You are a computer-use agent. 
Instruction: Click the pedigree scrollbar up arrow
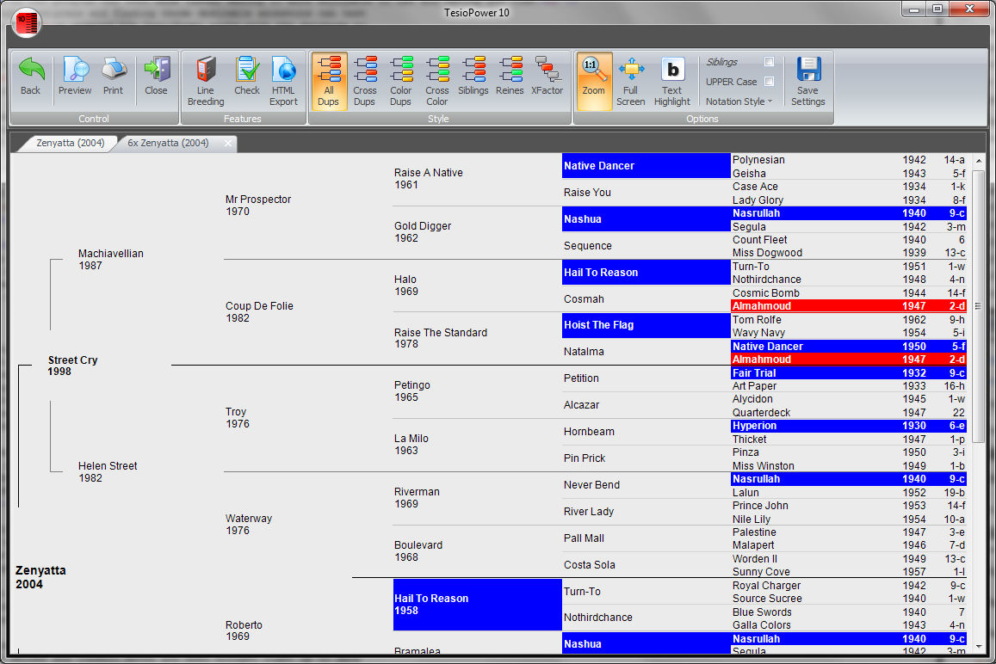[978, 161]
